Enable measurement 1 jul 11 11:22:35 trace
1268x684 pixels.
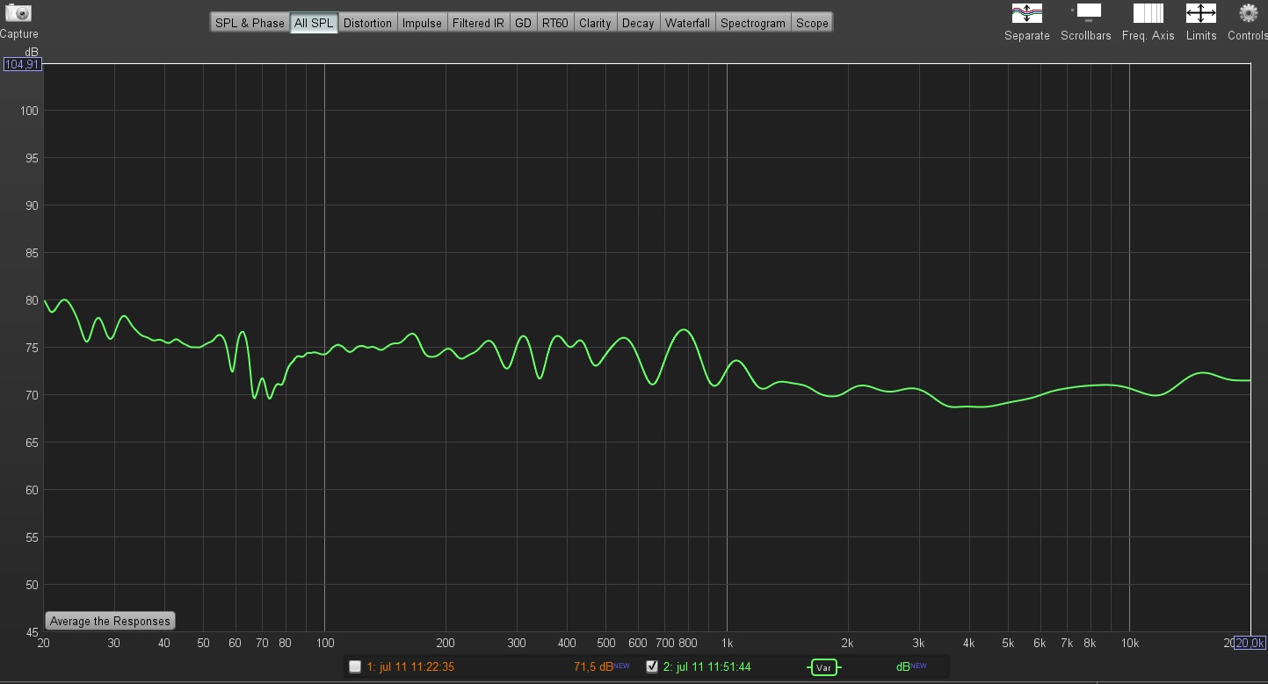pos(355,666)
